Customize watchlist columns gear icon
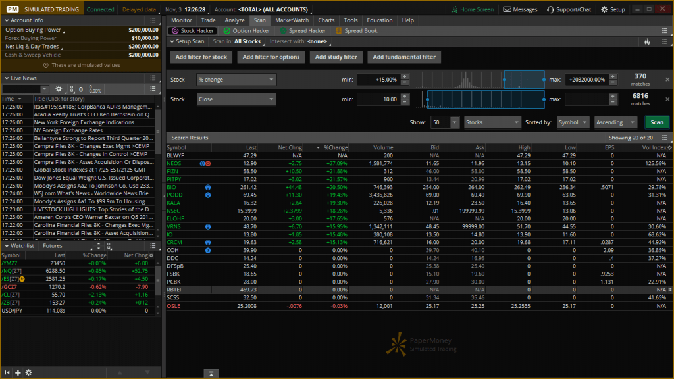 [151, 255]
